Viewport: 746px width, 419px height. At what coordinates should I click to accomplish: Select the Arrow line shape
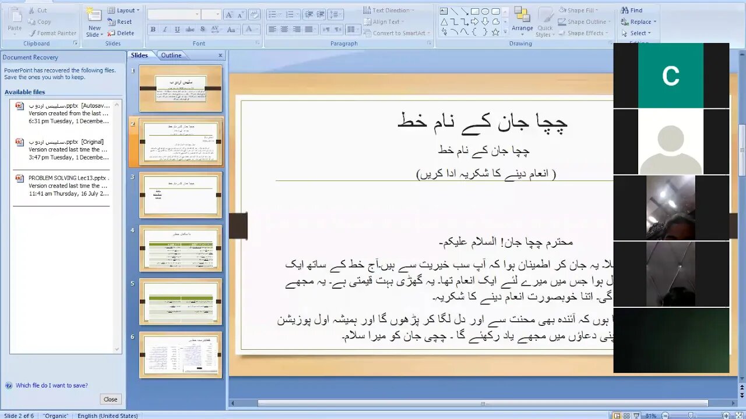465,11
